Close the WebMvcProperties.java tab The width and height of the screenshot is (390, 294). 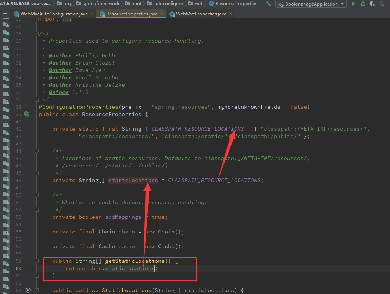230,14
